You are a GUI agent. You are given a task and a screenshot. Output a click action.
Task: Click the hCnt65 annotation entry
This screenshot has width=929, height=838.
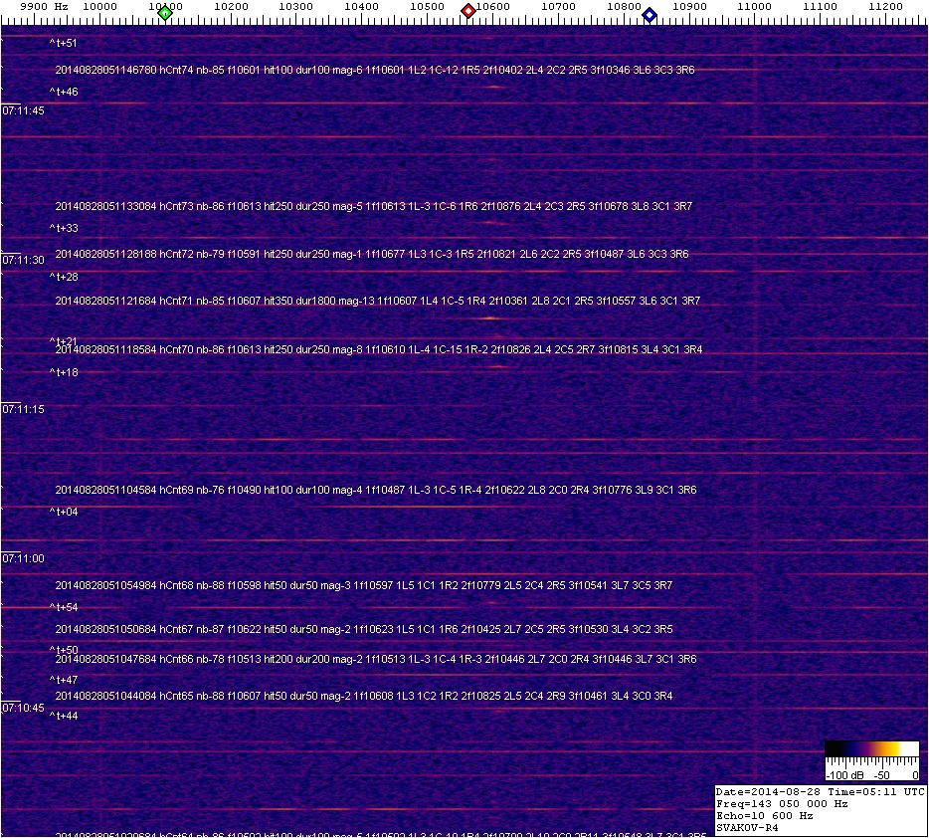[x=363, y=696]
